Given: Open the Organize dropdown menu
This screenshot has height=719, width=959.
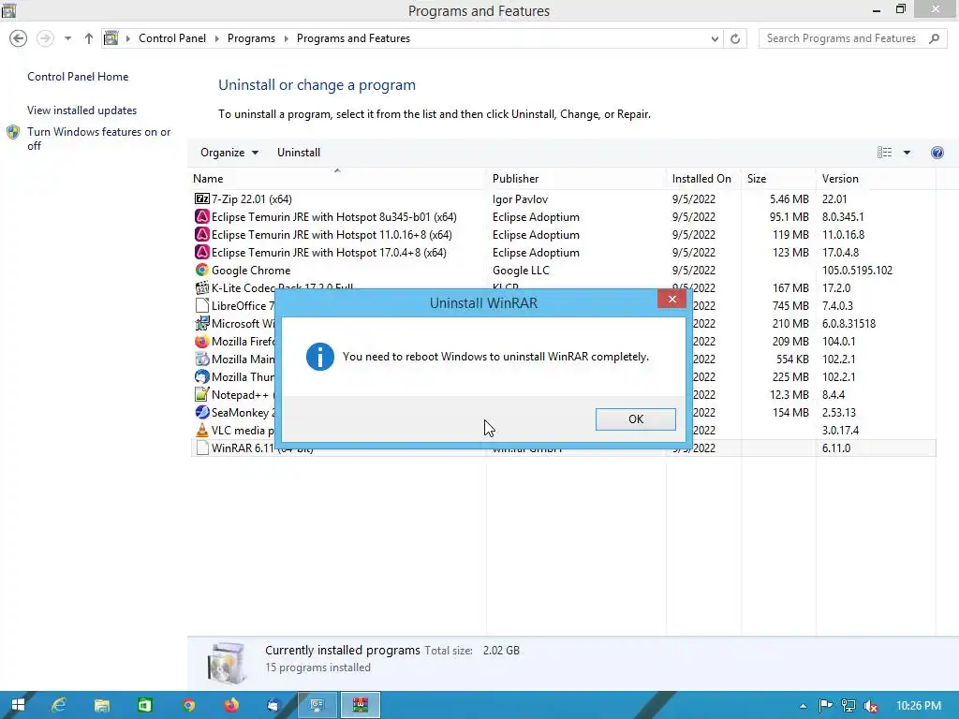Looking at the screenshot, I should [229, 153].
